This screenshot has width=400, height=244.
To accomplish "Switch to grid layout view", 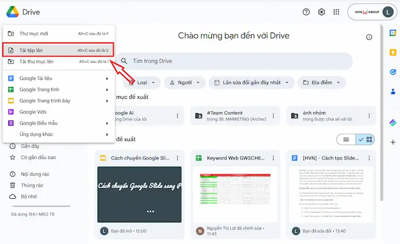I will pyautogui.click(x=365, y=139).
